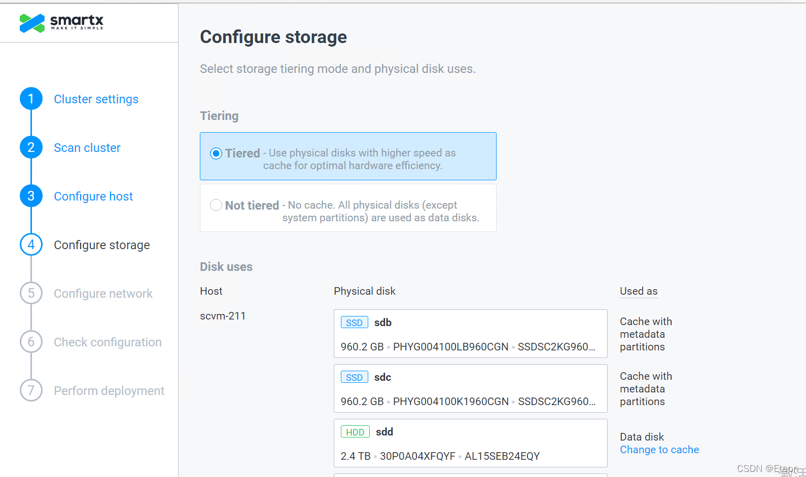The width and height of the screenshot is (806, 477).
Task: Go to Scan cluster step
Action: click(x=87, y=148)
